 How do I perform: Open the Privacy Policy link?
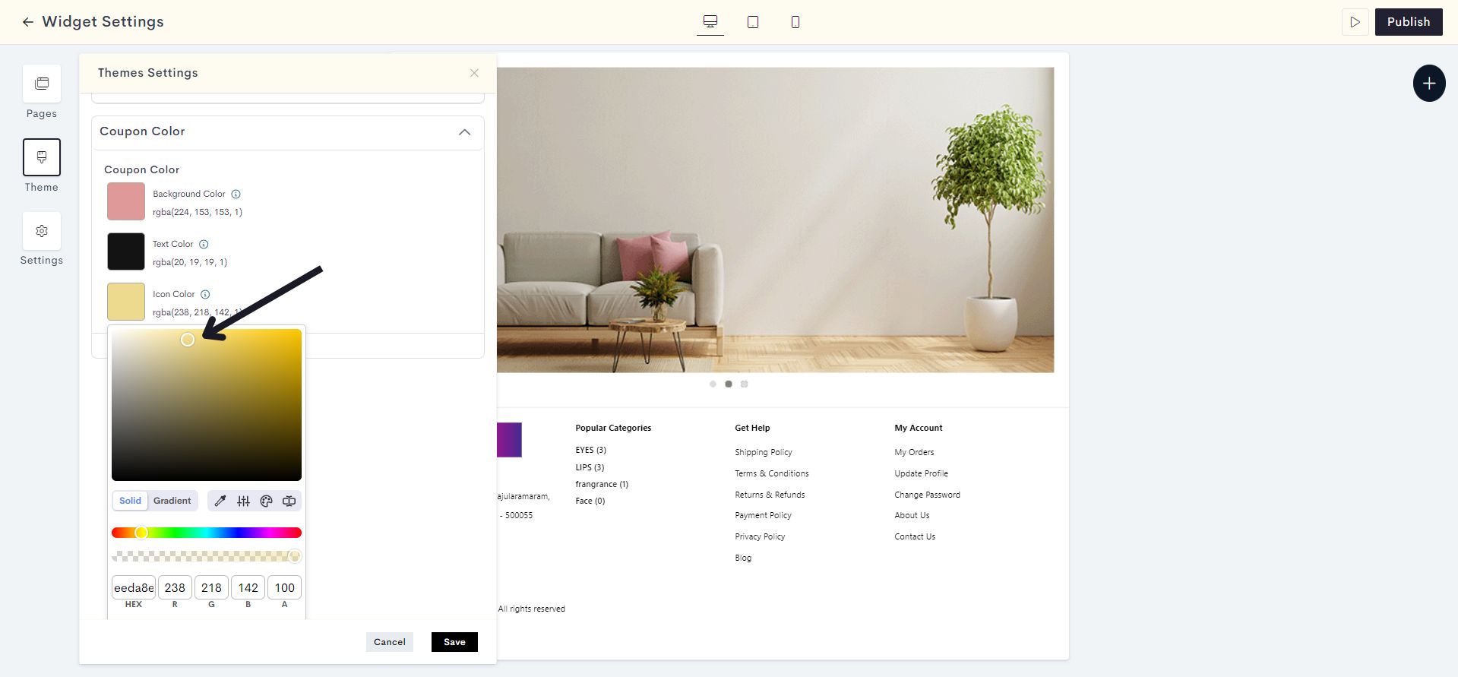click(760, 536)
